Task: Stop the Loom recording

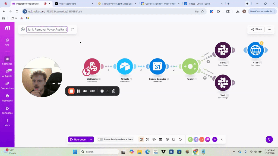Action: tap(71, 91)
